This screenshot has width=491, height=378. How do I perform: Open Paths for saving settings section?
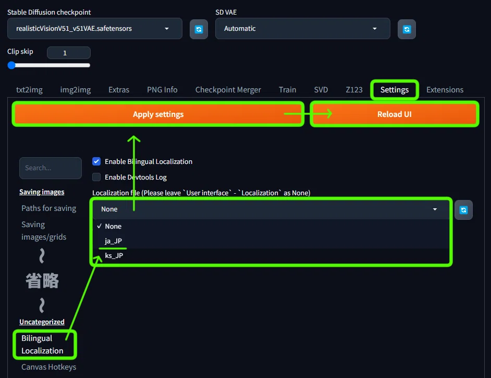tap(49, 208)
